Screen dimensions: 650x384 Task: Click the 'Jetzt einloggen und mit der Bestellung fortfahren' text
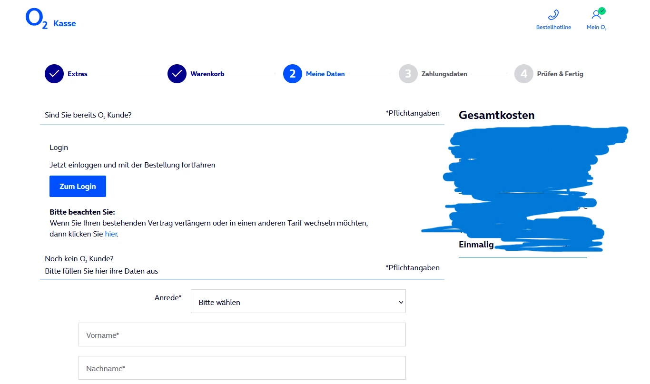pos(132,165)
